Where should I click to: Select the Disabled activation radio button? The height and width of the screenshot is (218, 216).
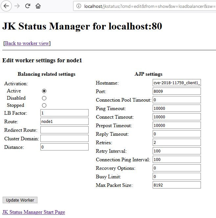pyautogui.click(x=44, y=98)
